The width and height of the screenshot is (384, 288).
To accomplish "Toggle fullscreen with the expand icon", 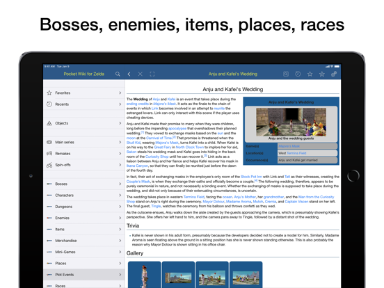I will [152, 74].
